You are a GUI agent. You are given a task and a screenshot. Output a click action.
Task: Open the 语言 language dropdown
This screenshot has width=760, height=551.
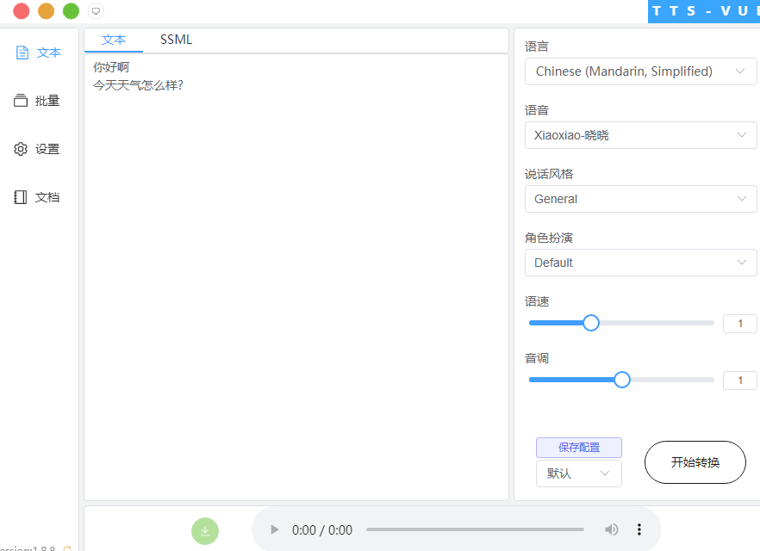pyautogui.click(x=641, y=71)
